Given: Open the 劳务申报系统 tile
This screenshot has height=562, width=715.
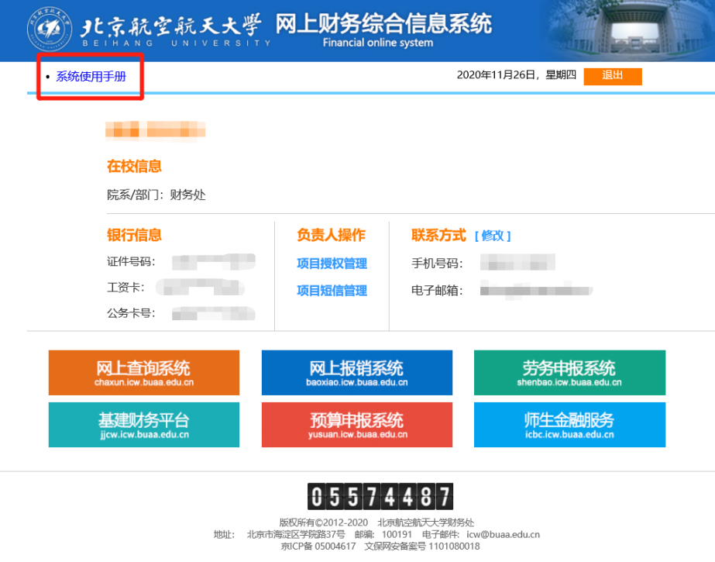Looking at the screenshot, I should point(569,373).
